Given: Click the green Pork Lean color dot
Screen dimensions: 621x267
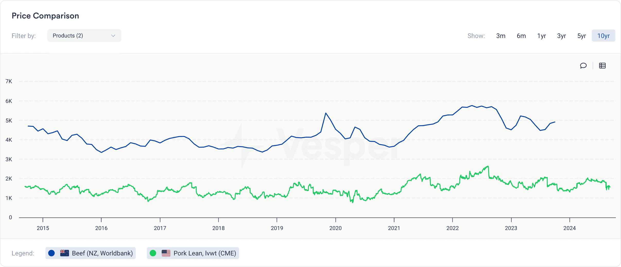Looking at the screenshot, I should tap(153, 253).
